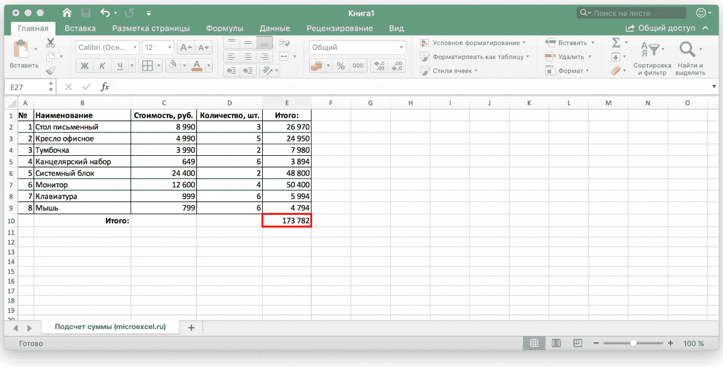The image size is (723, 367).
Task: Click the Cut scissors icon
Action: click(51, 43)
